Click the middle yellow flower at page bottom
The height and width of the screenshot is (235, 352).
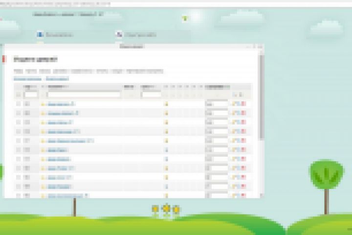166,209
